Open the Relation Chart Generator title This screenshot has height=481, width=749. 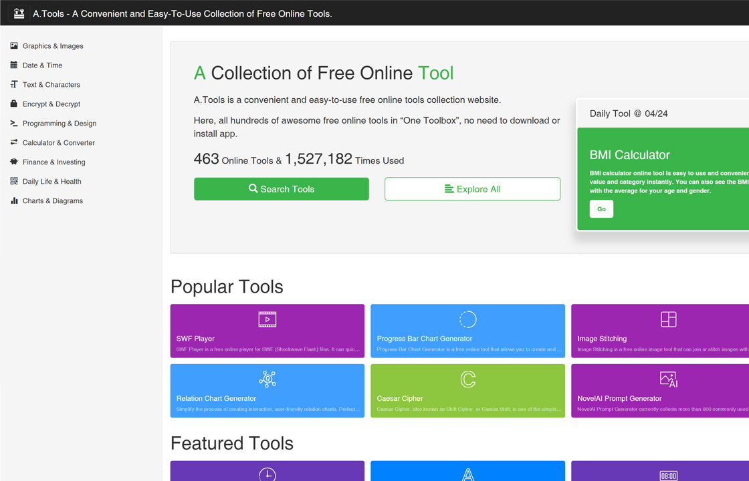(216, 398)
